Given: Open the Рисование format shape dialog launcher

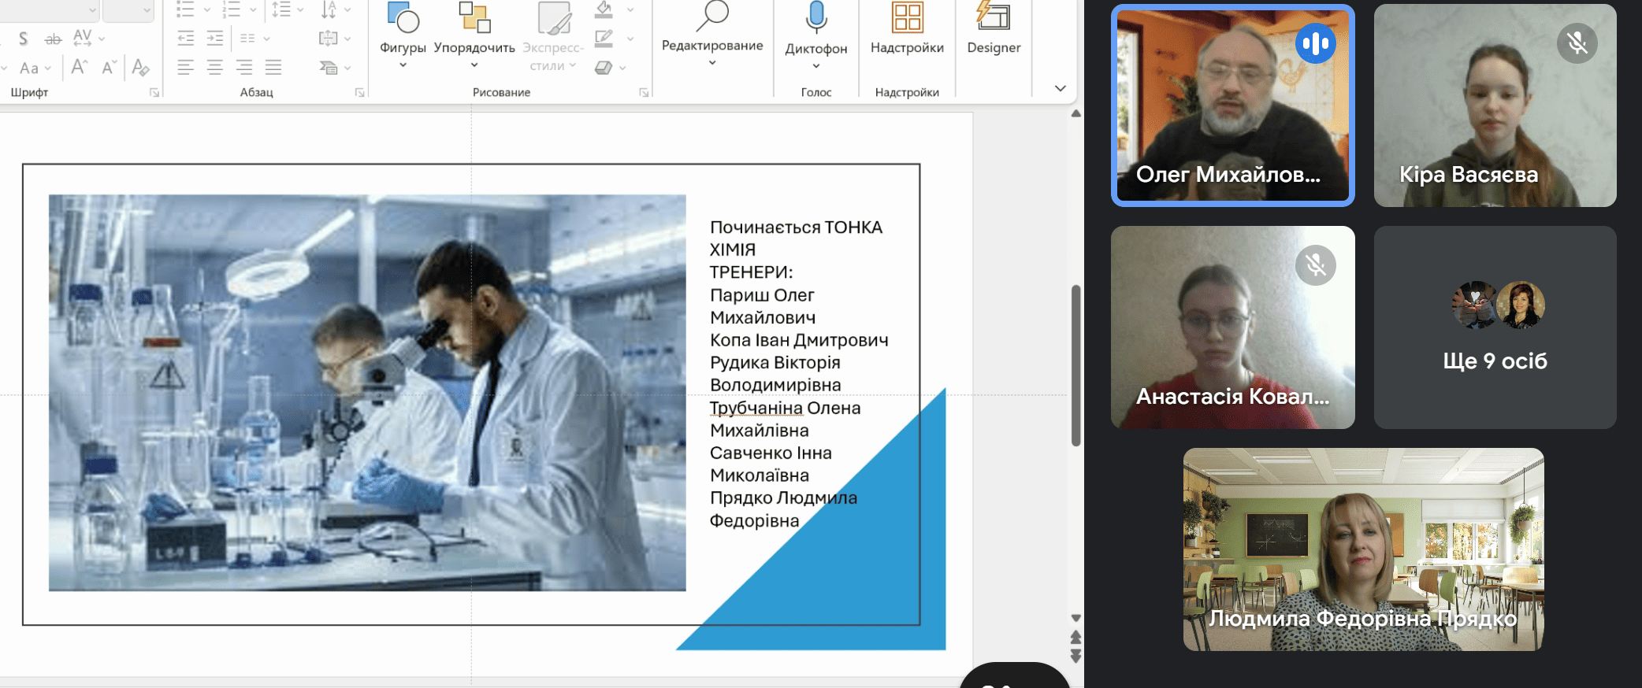Looking at the screenshot, I should [x=644, y=93].
